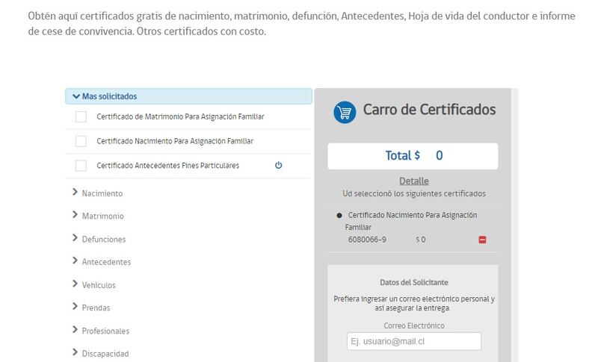The height and width of the screenshot is (362, 598).
Task: Click the shopping cart icon
Action: click(x=345, y=112)
